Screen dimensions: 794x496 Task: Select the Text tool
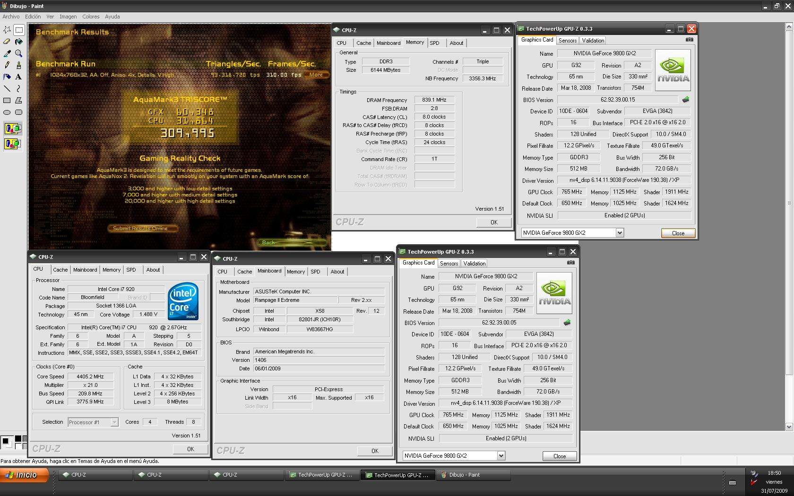[19, 77]
